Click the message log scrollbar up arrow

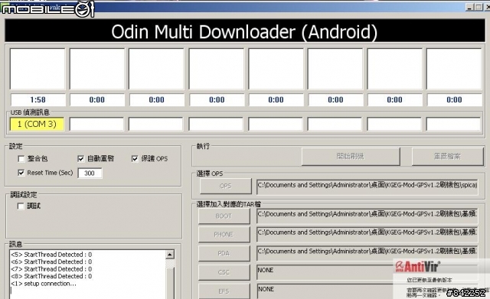[170, 255]
